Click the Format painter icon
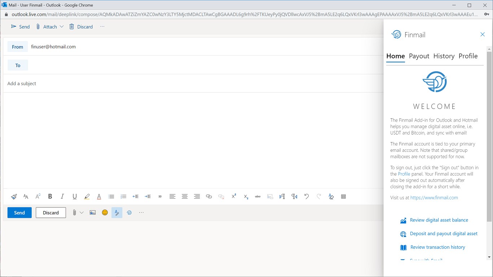 [14, 197]
